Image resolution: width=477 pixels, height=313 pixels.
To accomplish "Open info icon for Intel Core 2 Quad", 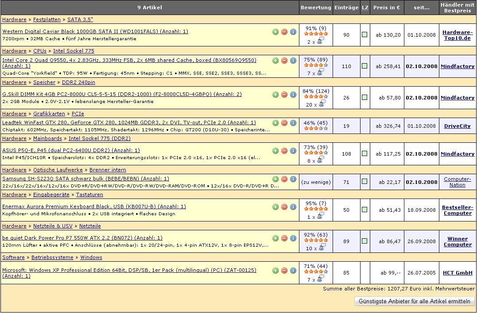I will (x=293, y=61).
